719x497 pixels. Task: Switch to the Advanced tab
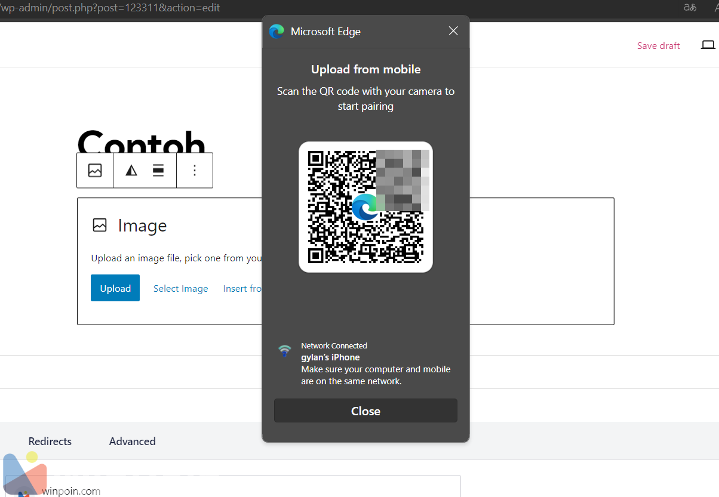[132, 442]
